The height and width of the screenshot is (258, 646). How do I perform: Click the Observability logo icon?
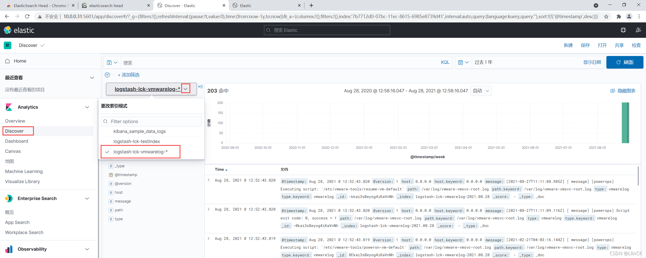9,249
